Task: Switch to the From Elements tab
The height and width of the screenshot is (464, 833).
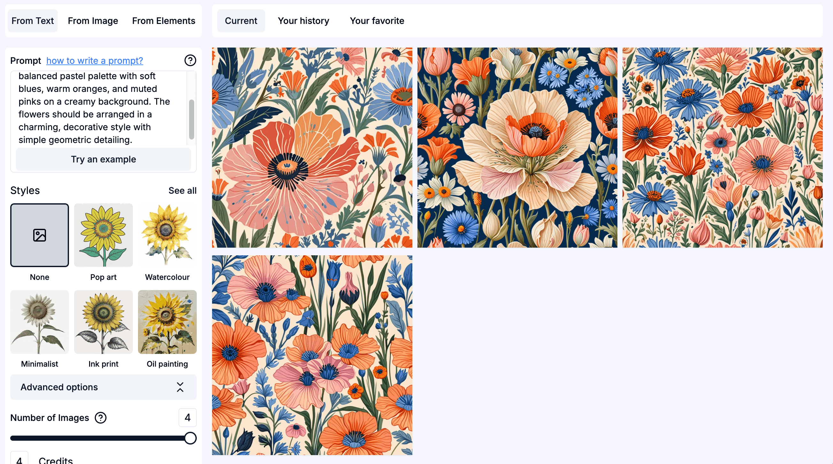Action: [x=164, y=21]
